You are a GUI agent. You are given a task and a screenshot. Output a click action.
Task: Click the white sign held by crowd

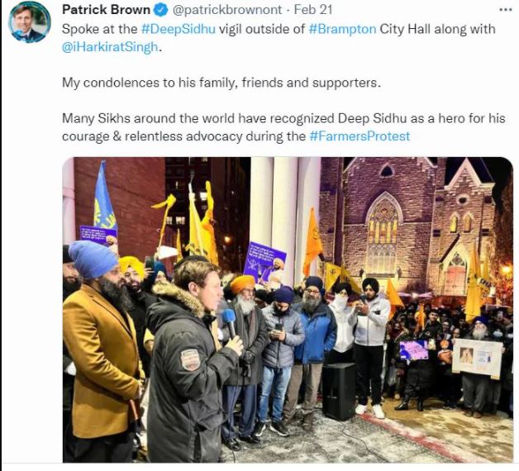tap(477, 358)
